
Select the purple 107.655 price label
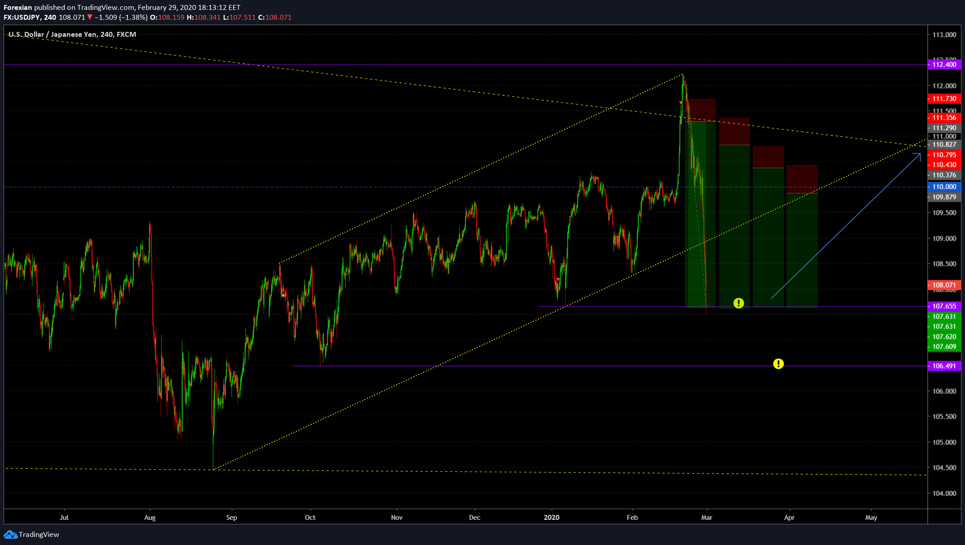944,306
